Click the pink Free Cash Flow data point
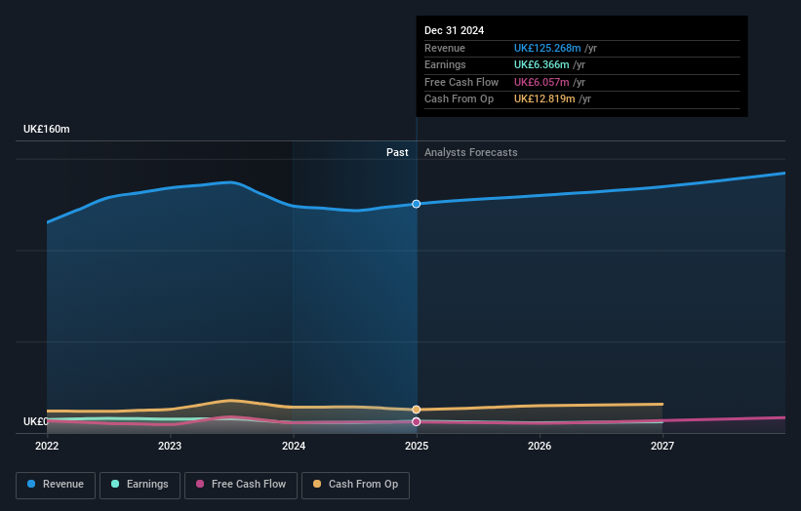Image resolution: width=801 pixels, height=511 pixels. click(417, 421)
